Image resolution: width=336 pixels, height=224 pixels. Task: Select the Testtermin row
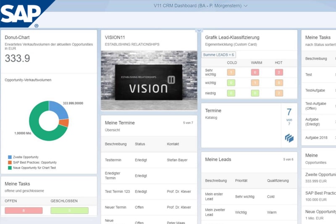(x=149, y=160)
